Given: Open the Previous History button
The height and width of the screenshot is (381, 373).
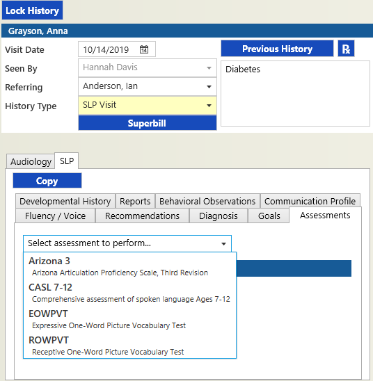Looking at the screenshot, I should (x=277, y=49).
